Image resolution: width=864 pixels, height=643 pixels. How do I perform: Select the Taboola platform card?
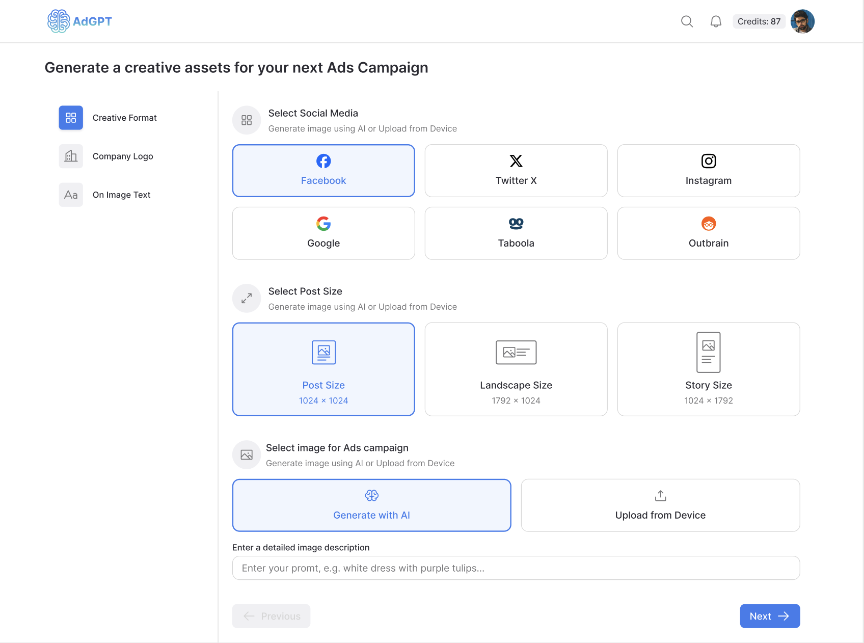click(516, 233)
